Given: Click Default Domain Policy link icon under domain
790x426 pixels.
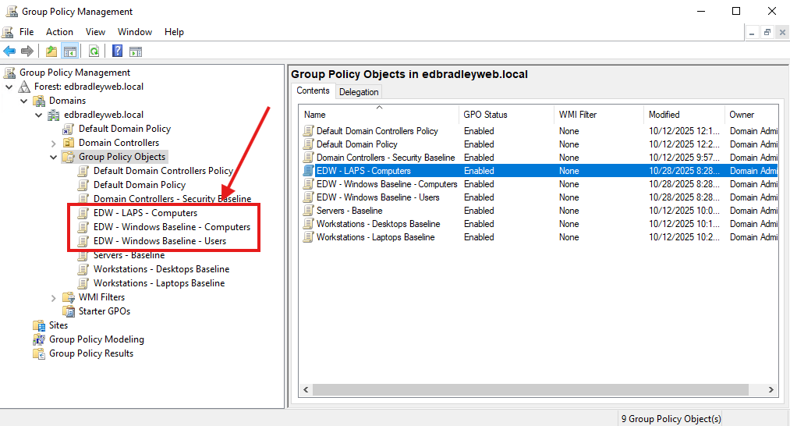Looking at the screenshot, I should pos(69,129).
